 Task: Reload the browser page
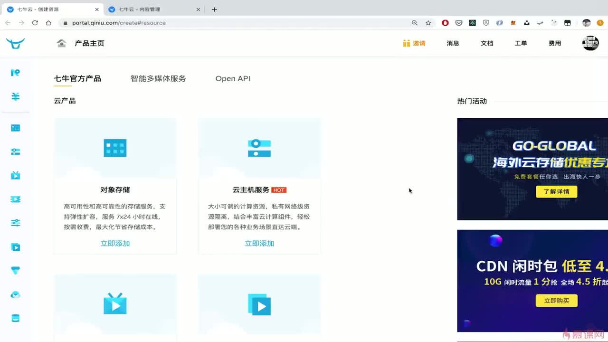(35, 23)
